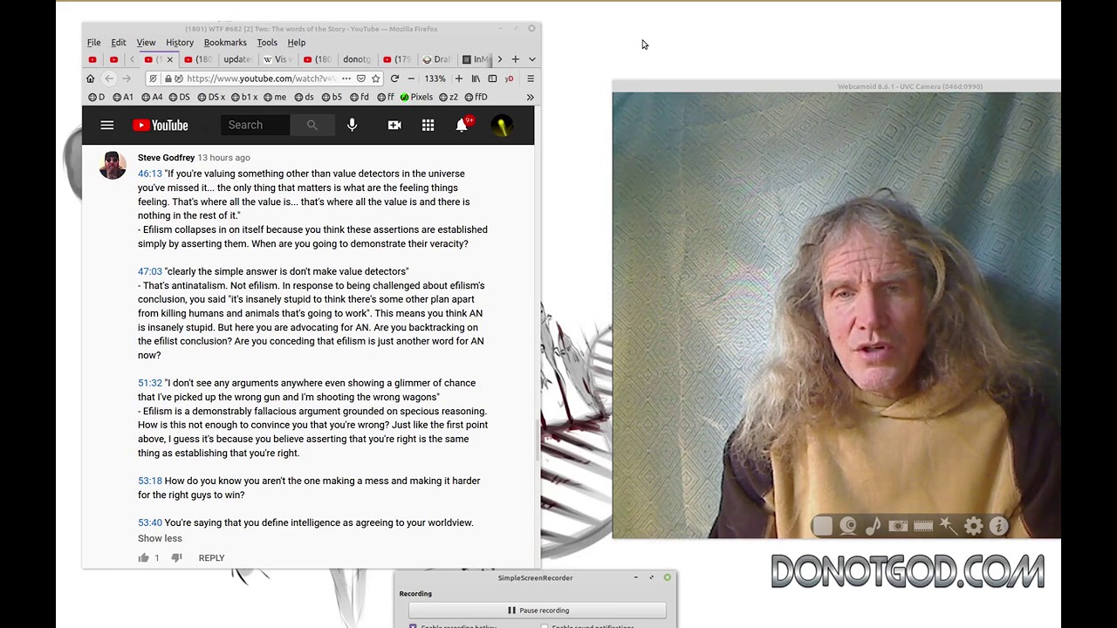Open YouTube guide hamburger menu
1117x628 pixels.
(106, 126)
